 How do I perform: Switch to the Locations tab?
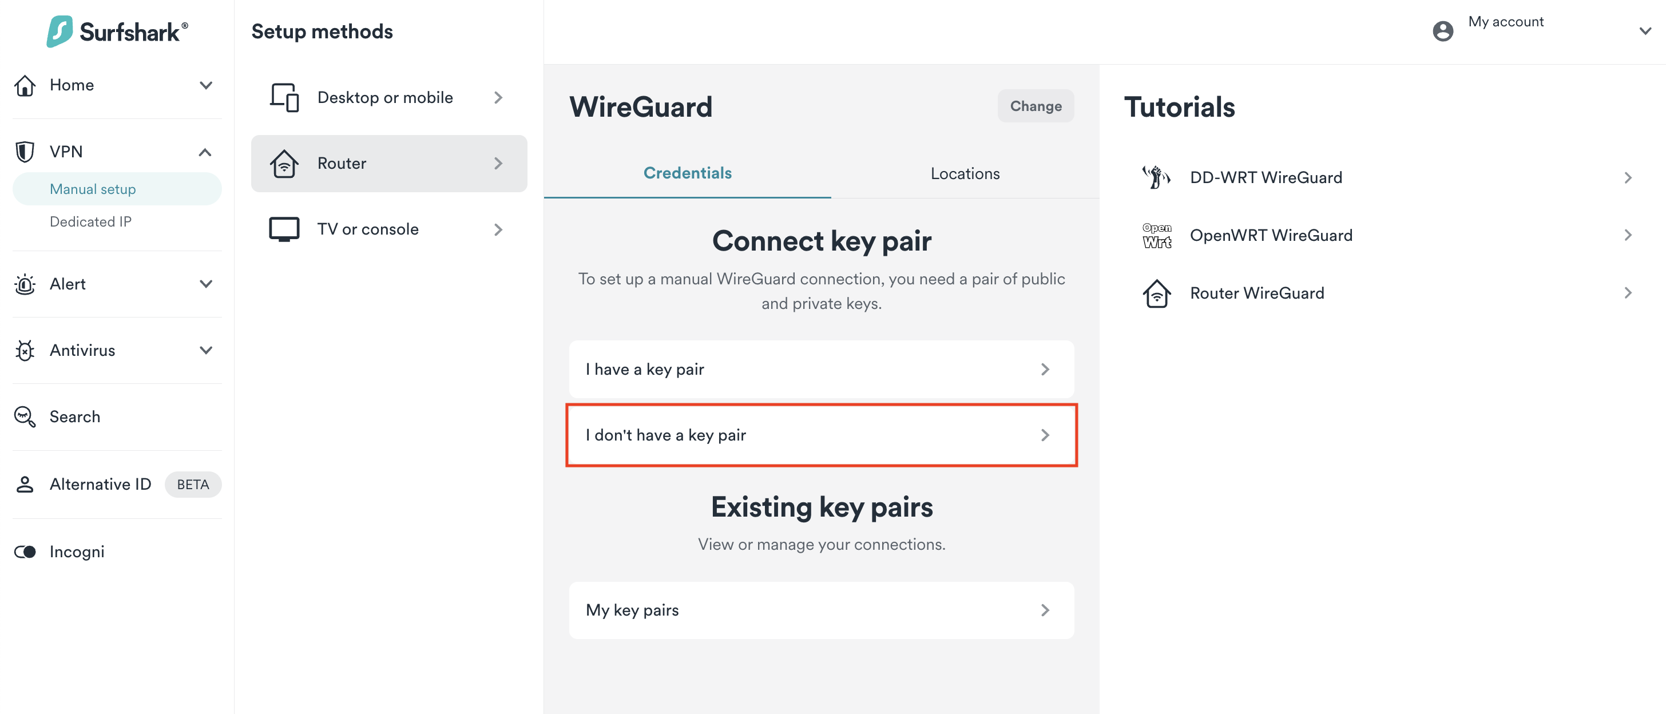[x=964, y=173]
